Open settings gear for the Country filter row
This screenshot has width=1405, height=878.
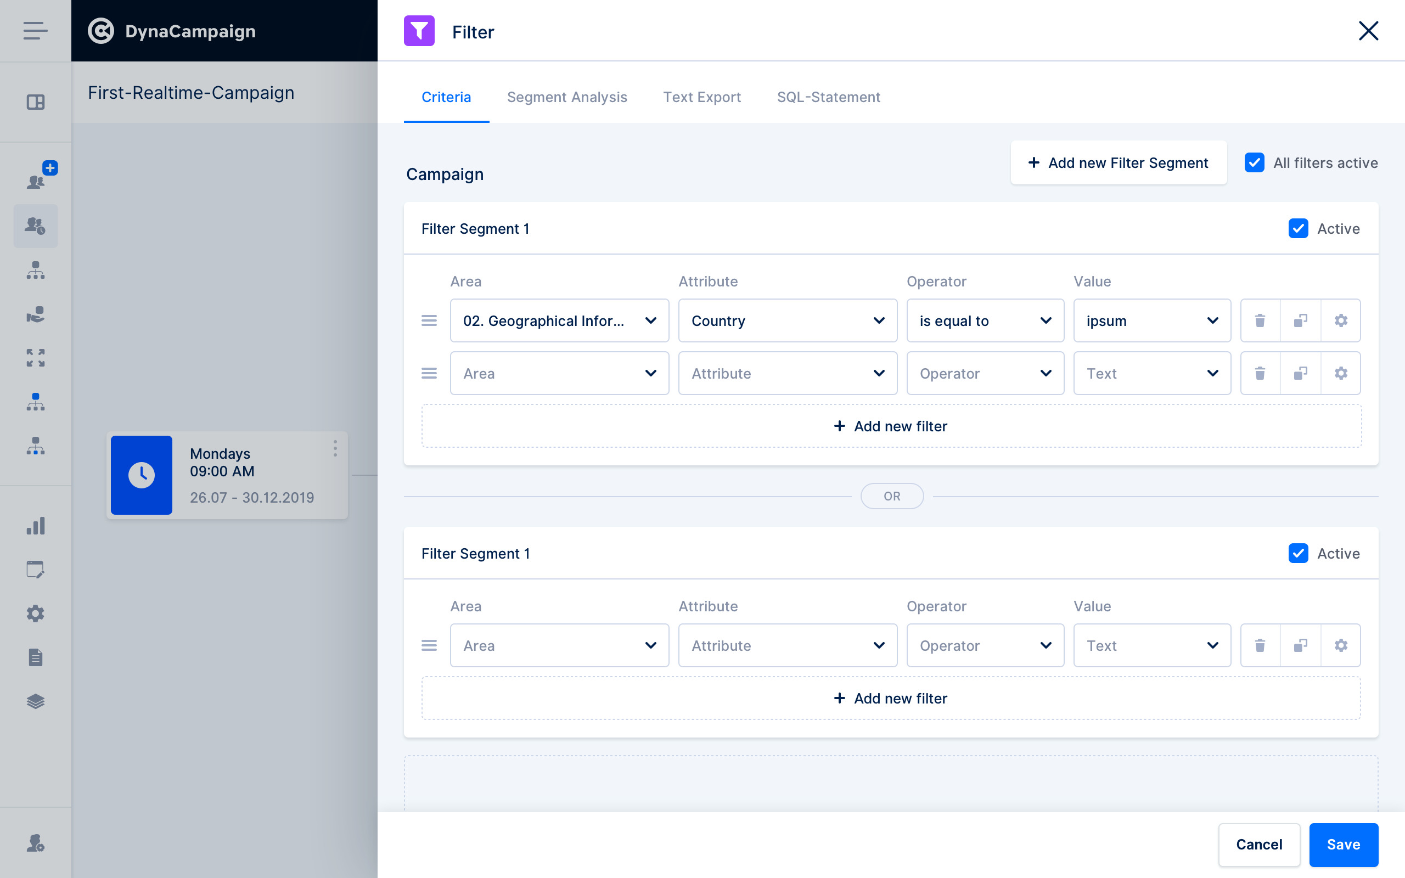(1341, 320)
